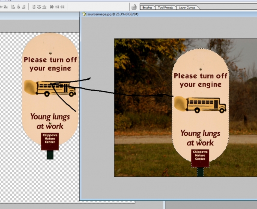The width and height of the screenshot is (257, 209).
Task: Click the Distribute right edges icon
Action: coord(63,7)
